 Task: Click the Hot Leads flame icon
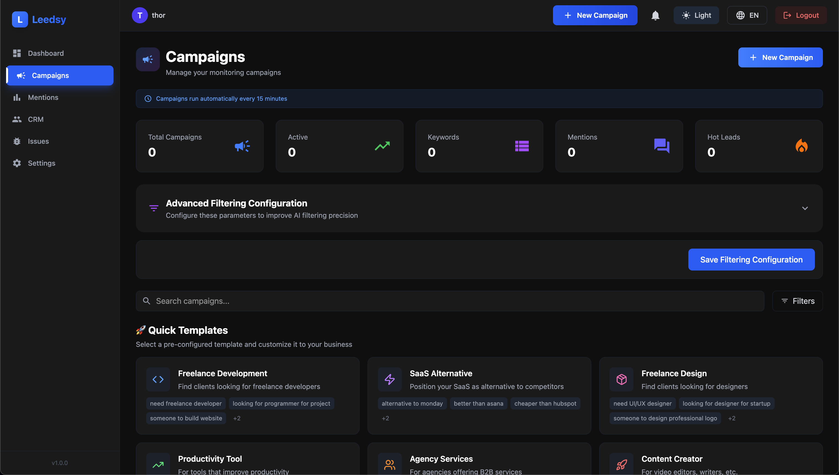pyautogui.click(x=802, y=146)
